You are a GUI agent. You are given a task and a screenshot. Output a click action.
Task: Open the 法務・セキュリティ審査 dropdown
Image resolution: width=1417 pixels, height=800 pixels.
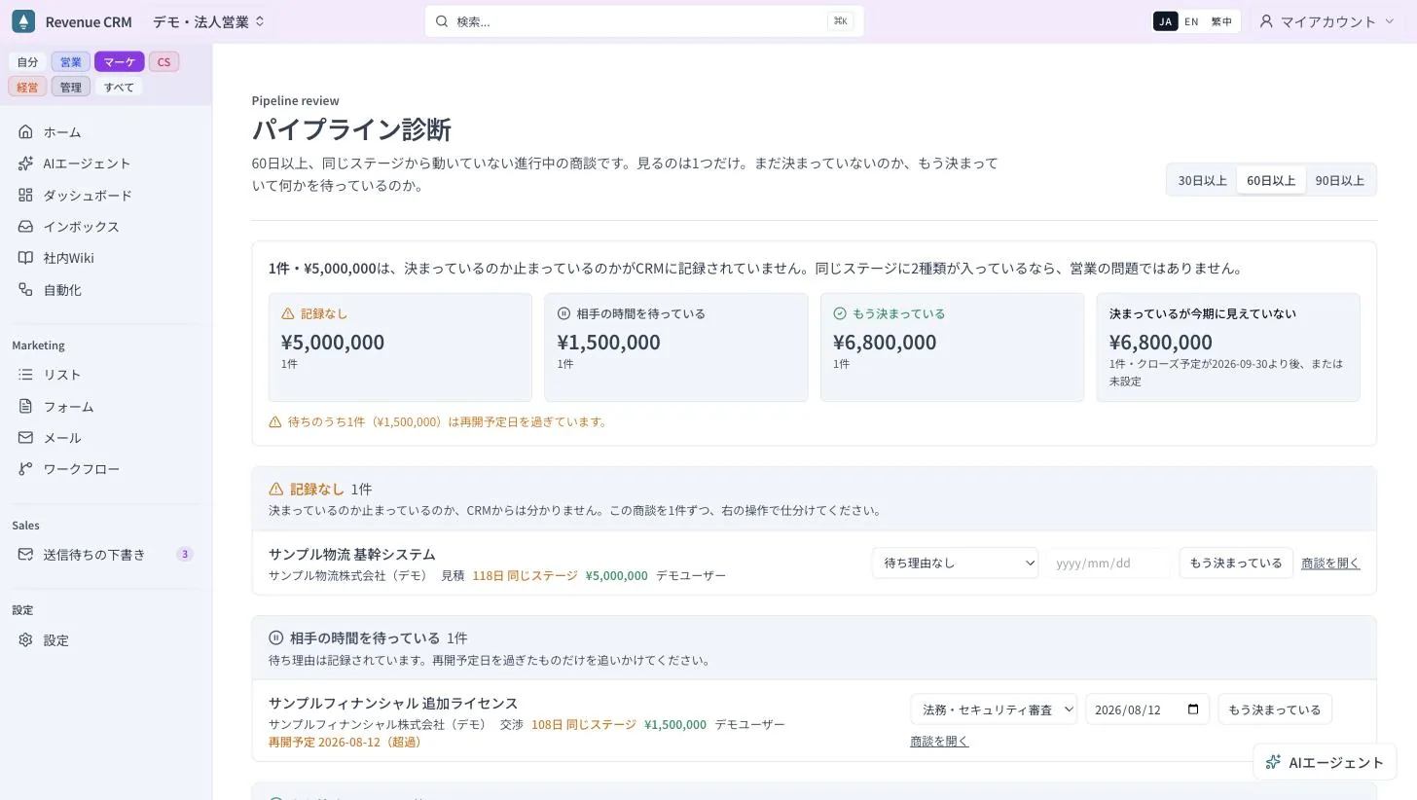[994, 709]
